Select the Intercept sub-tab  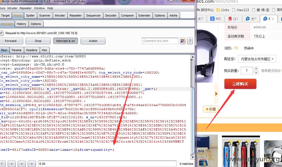[x=7, y=24]
